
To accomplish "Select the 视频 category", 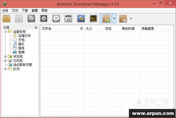I will pos(21,52).
